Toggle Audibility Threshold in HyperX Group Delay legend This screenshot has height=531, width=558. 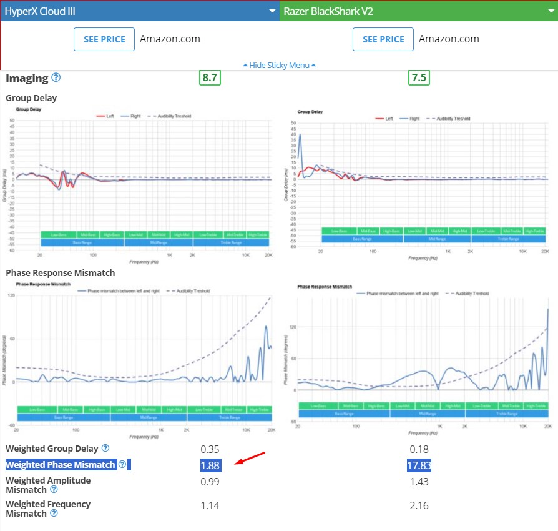169,116
